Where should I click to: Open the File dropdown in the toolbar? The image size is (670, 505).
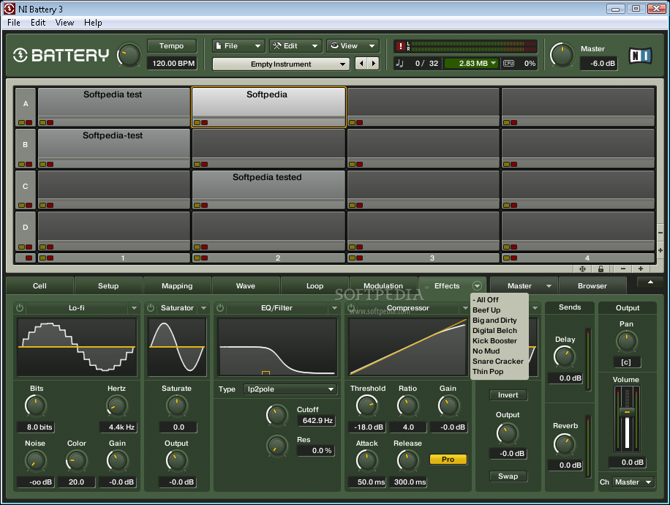[238, 46]
